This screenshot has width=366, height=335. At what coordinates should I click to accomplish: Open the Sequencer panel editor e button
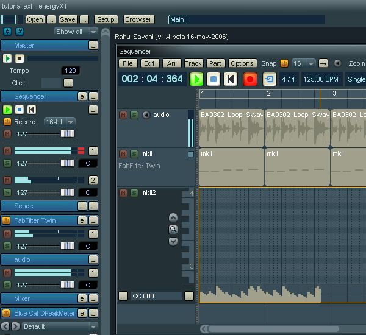82,96
